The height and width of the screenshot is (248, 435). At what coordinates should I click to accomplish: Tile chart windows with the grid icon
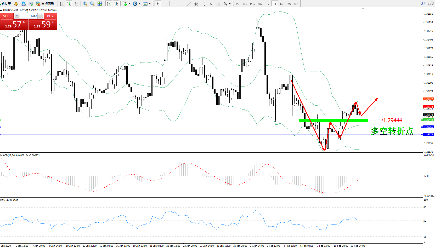tap(100, 4)
